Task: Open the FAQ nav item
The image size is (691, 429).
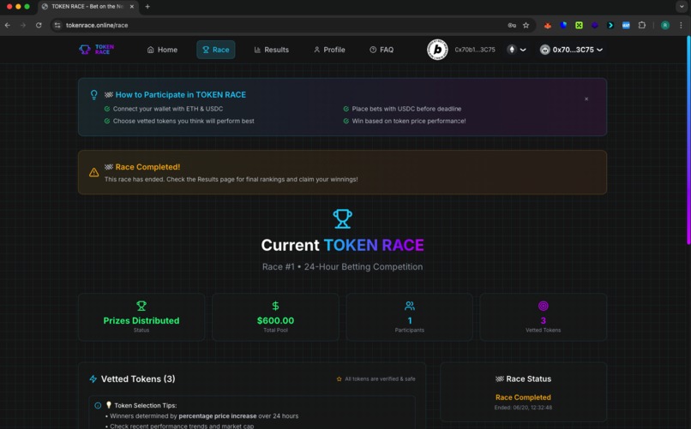Action: click(382, 50)
